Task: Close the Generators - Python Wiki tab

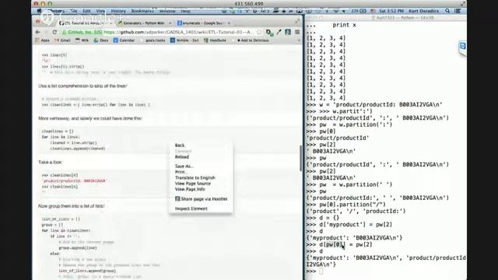Action: 170,23
